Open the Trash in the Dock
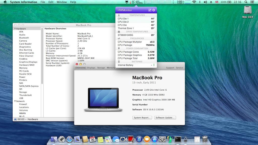Viewport: 258px width, 145px height. click(x=205, y=139)
